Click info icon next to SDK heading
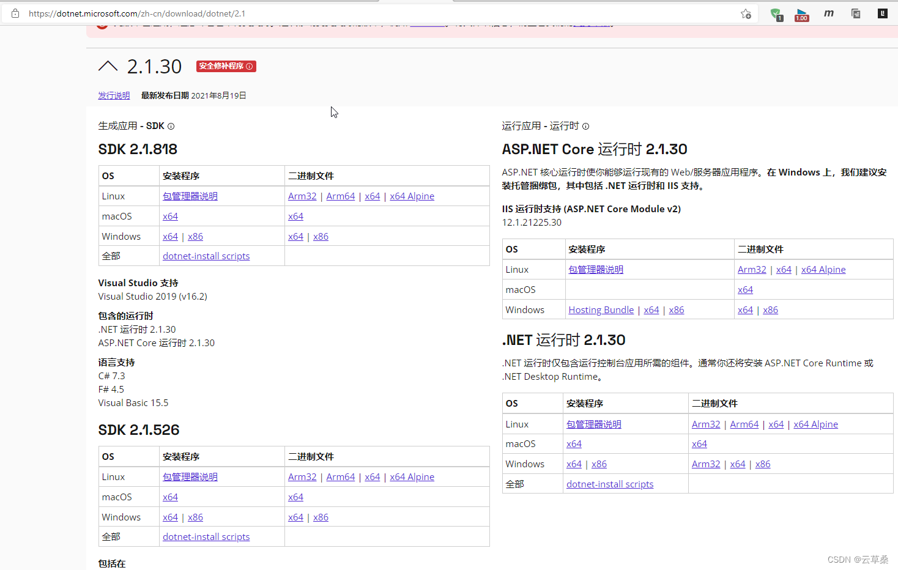This screenshot has width=898, height=570. click(171, 126)
